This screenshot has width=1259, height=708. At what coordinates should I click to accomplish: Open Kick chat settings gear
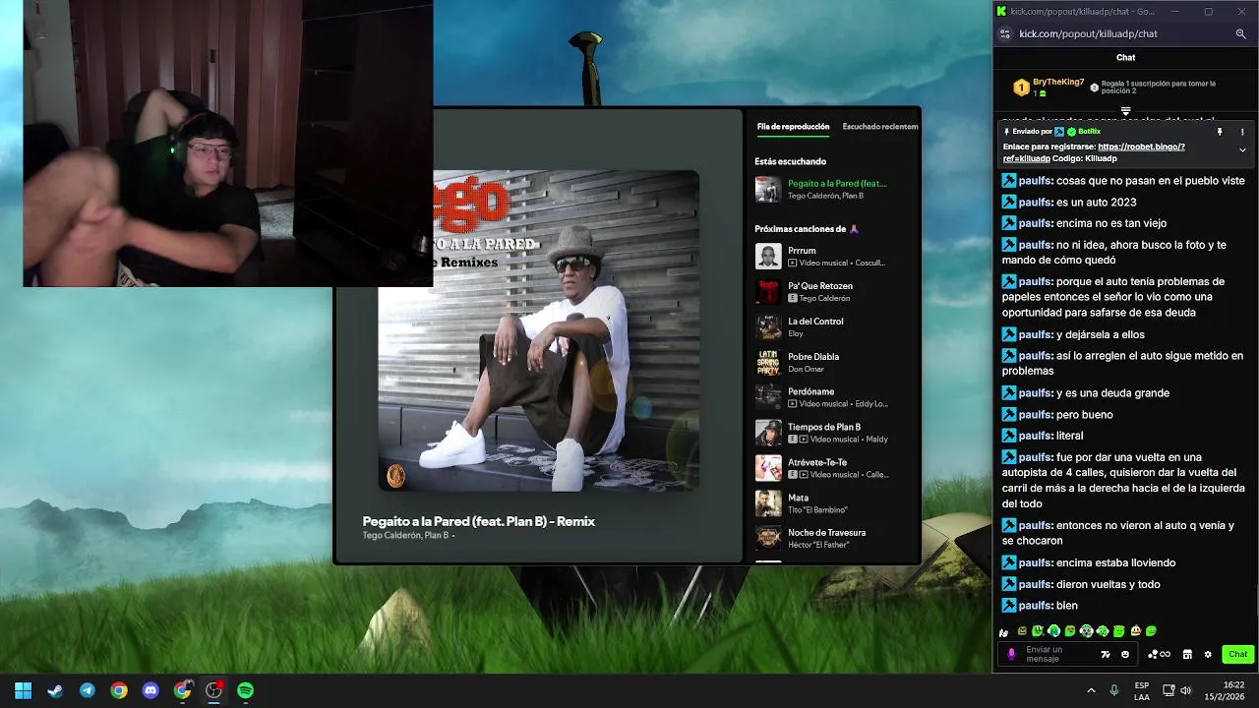pyautogui.click(x=1208, y=655)
